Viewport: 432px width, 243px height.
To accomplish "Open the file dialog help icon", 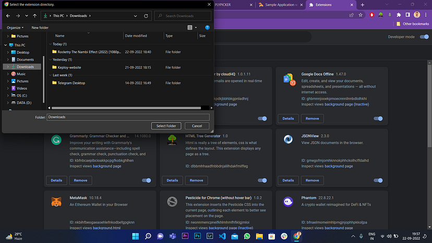I will coord(208,28).
